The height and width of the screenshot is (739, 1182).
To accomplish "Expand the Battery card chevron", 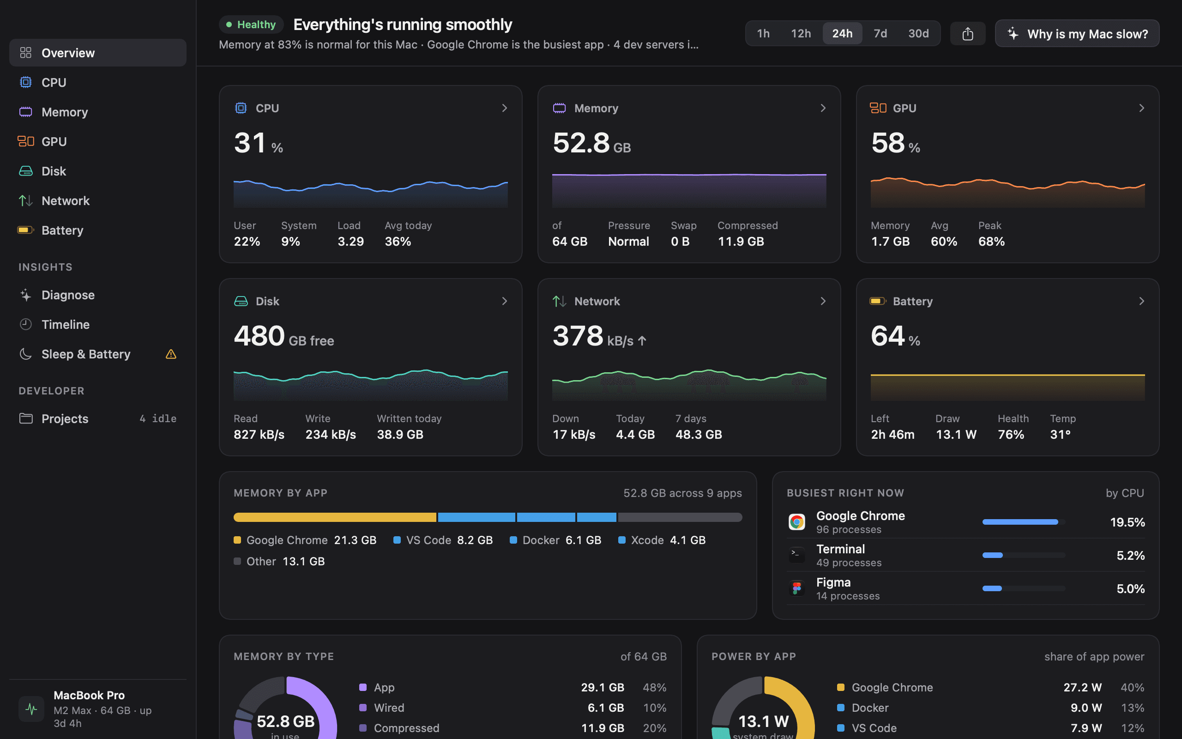I will 1141,301.
